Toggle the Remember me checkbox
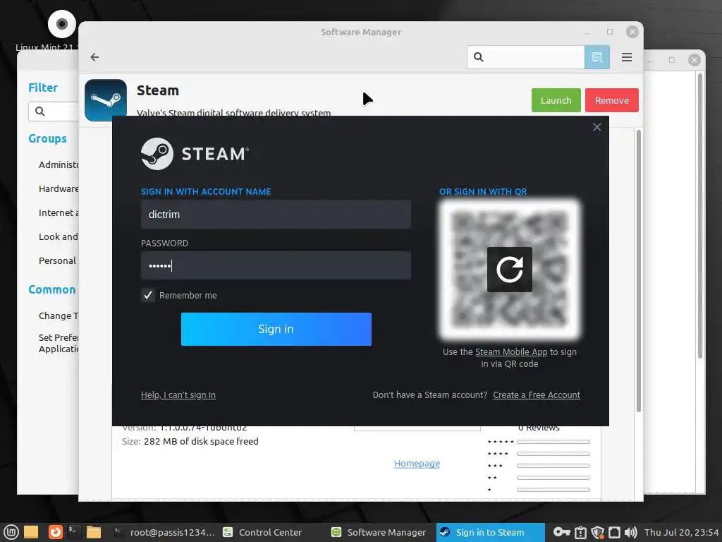722x542 pixels. point(148,295)
